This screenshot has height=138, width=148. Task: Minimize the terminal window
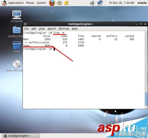point(137,24)
